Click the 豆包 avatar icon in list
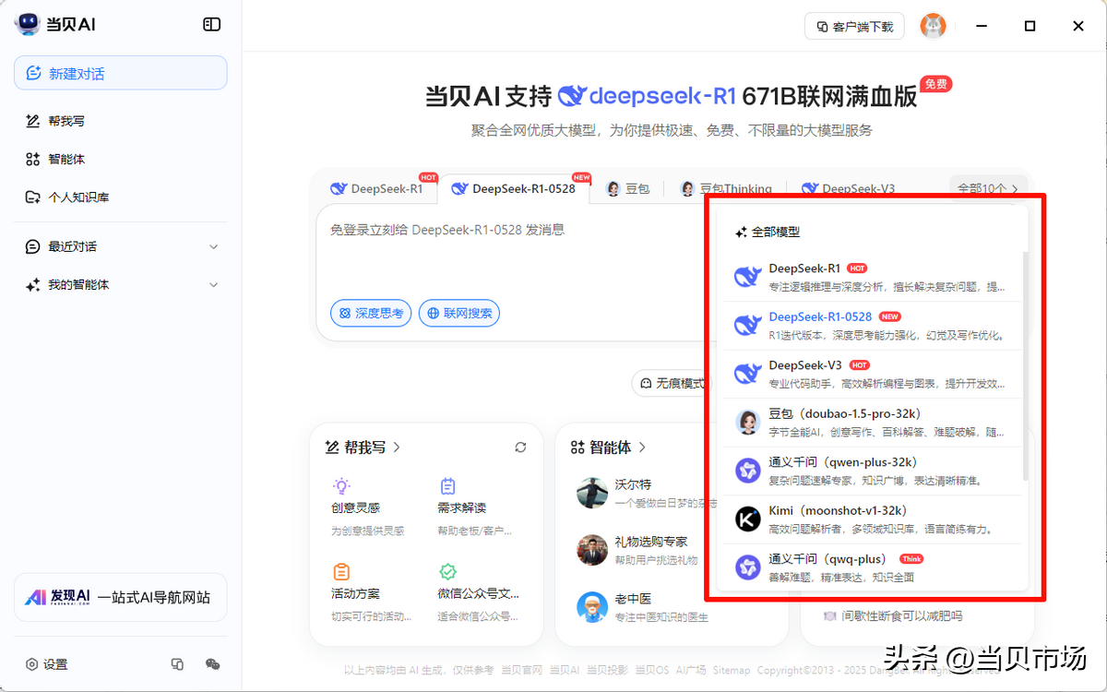 (747, 423)
